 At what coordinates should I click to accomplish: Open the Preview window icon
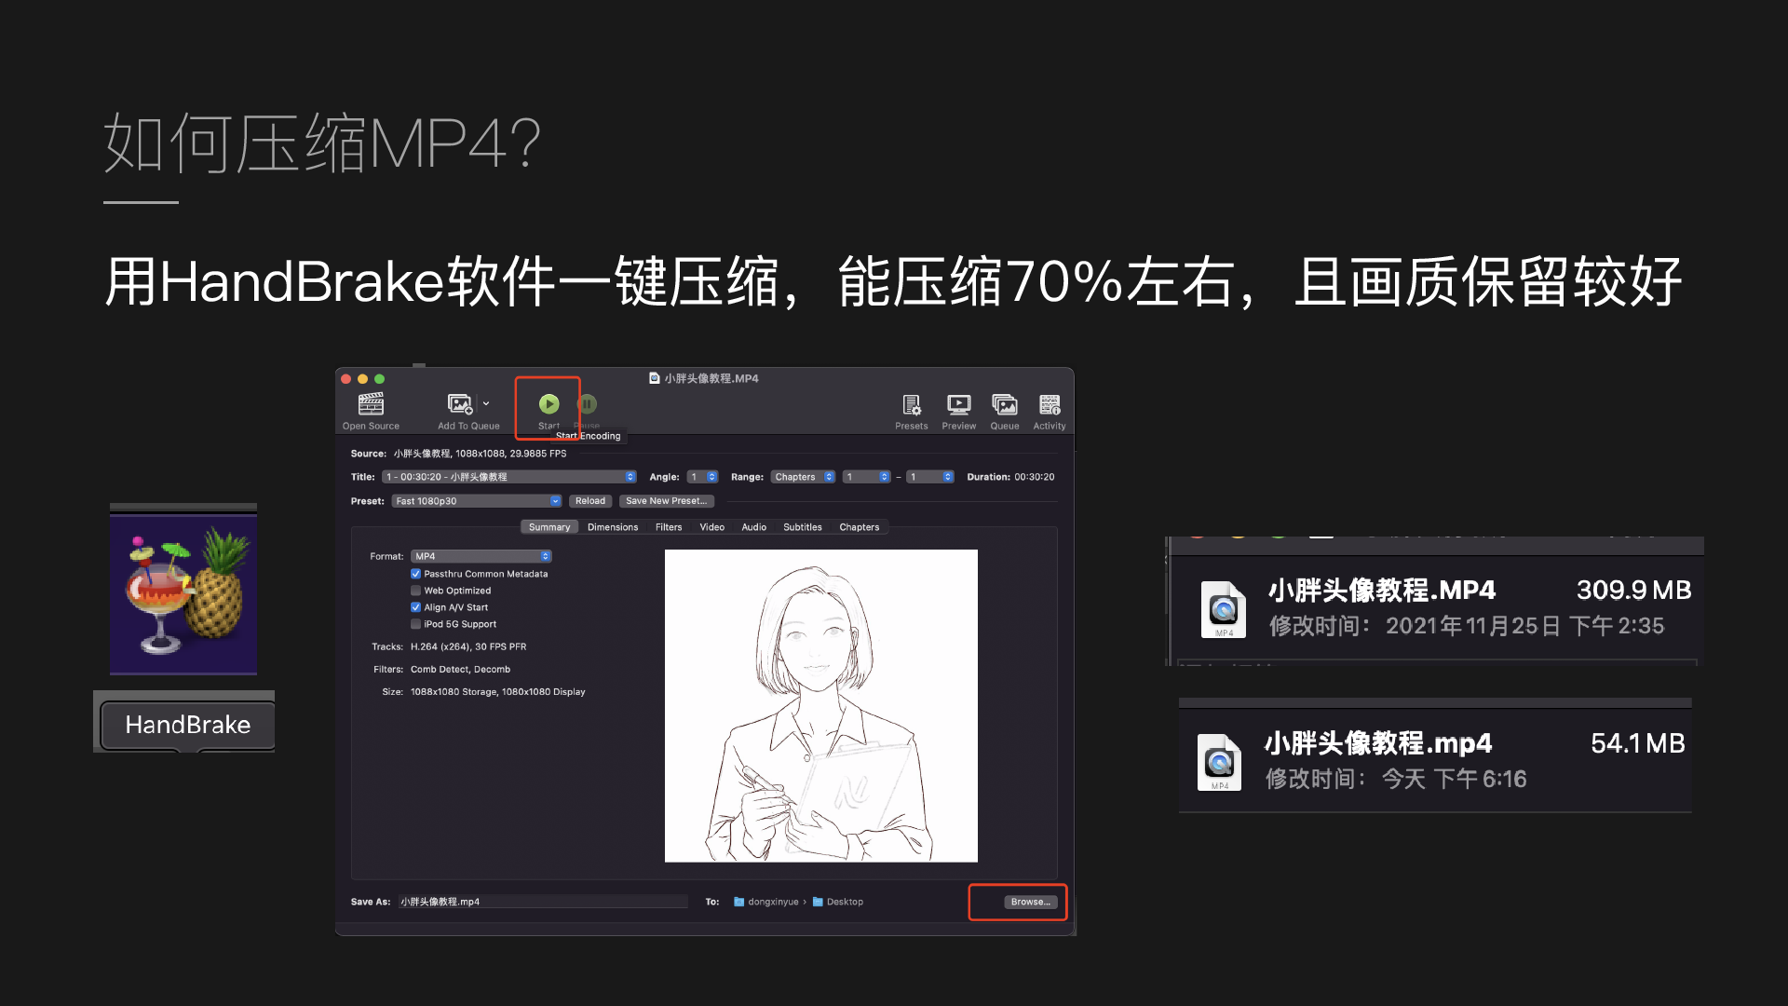coord(958,405)
